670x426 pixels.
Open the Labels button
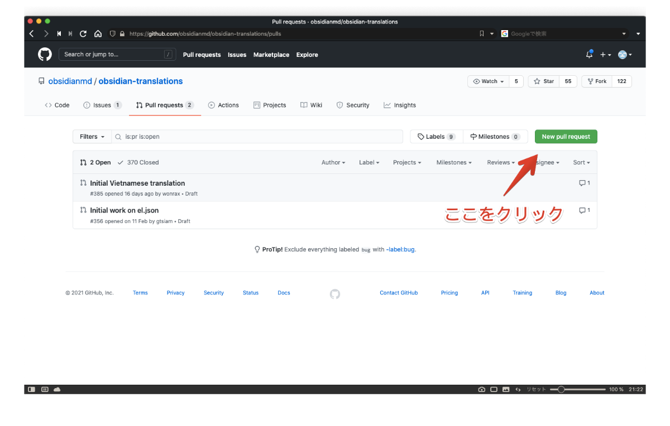[437, 137]
